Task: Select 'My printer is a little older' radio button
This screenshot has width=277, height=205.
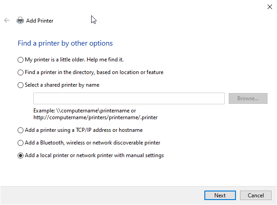Action: pos(20,60)
